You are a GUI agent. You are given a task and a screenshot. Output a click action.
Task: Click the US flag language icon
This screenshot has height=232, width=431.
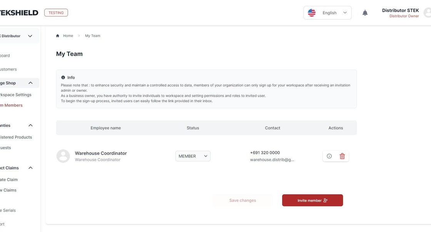pyautogui.click(x=311, y=13)
